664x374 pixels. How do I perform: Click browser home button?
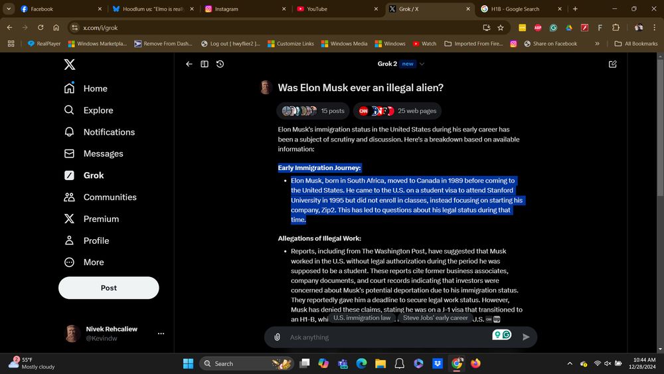coord(56,27)
